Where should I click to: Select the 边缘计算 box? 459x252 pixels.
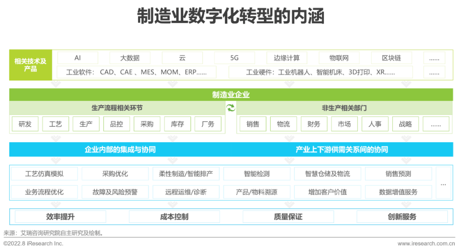[286, 58]
